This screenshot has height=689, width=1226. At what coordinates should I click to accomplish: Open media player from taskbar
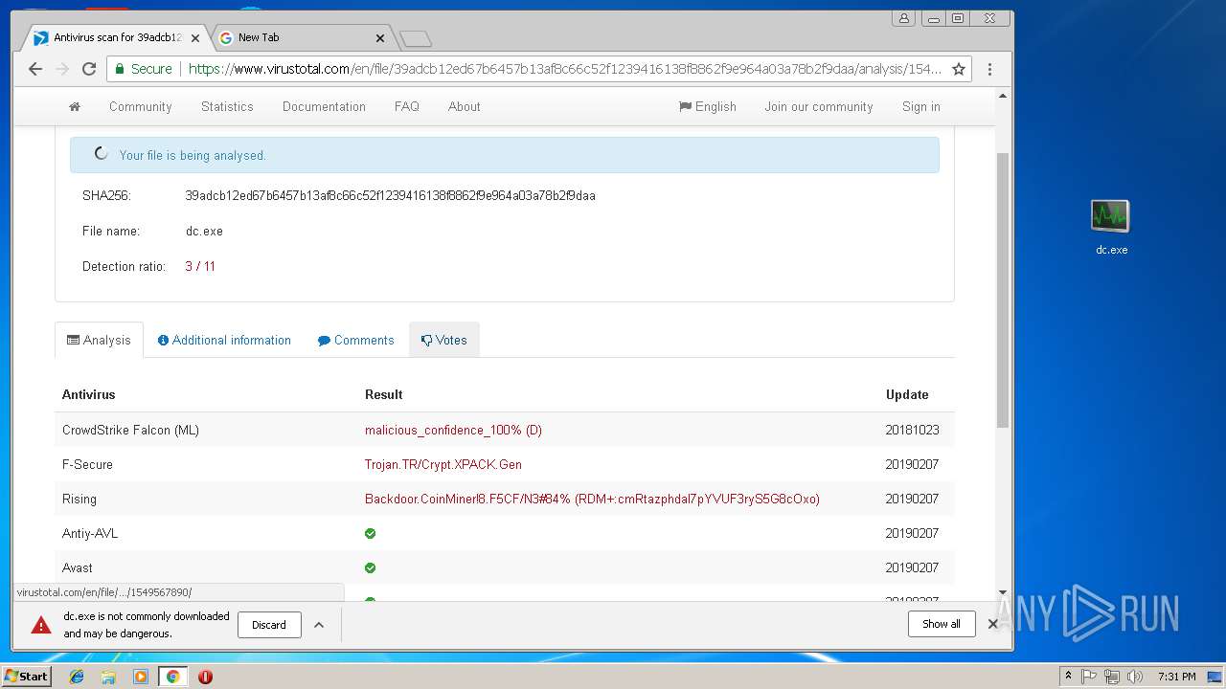pos(141,677)
